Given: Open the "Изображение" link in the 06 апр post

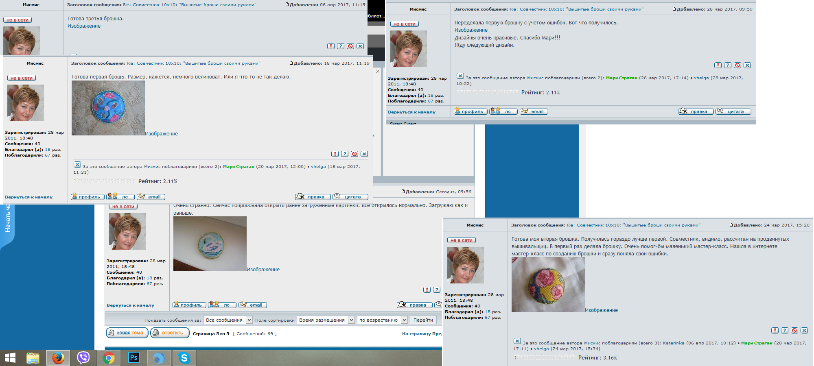Looking at the screenshot, I should [x=84, y=26].
